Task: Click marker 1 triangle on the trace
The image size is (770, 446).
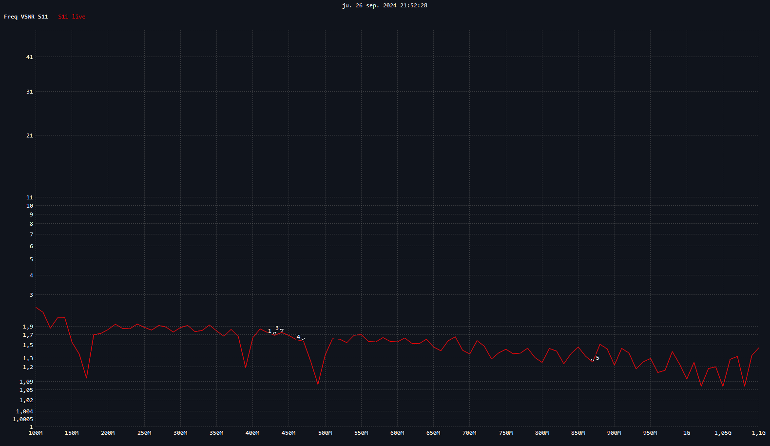Action: point(274,333)
